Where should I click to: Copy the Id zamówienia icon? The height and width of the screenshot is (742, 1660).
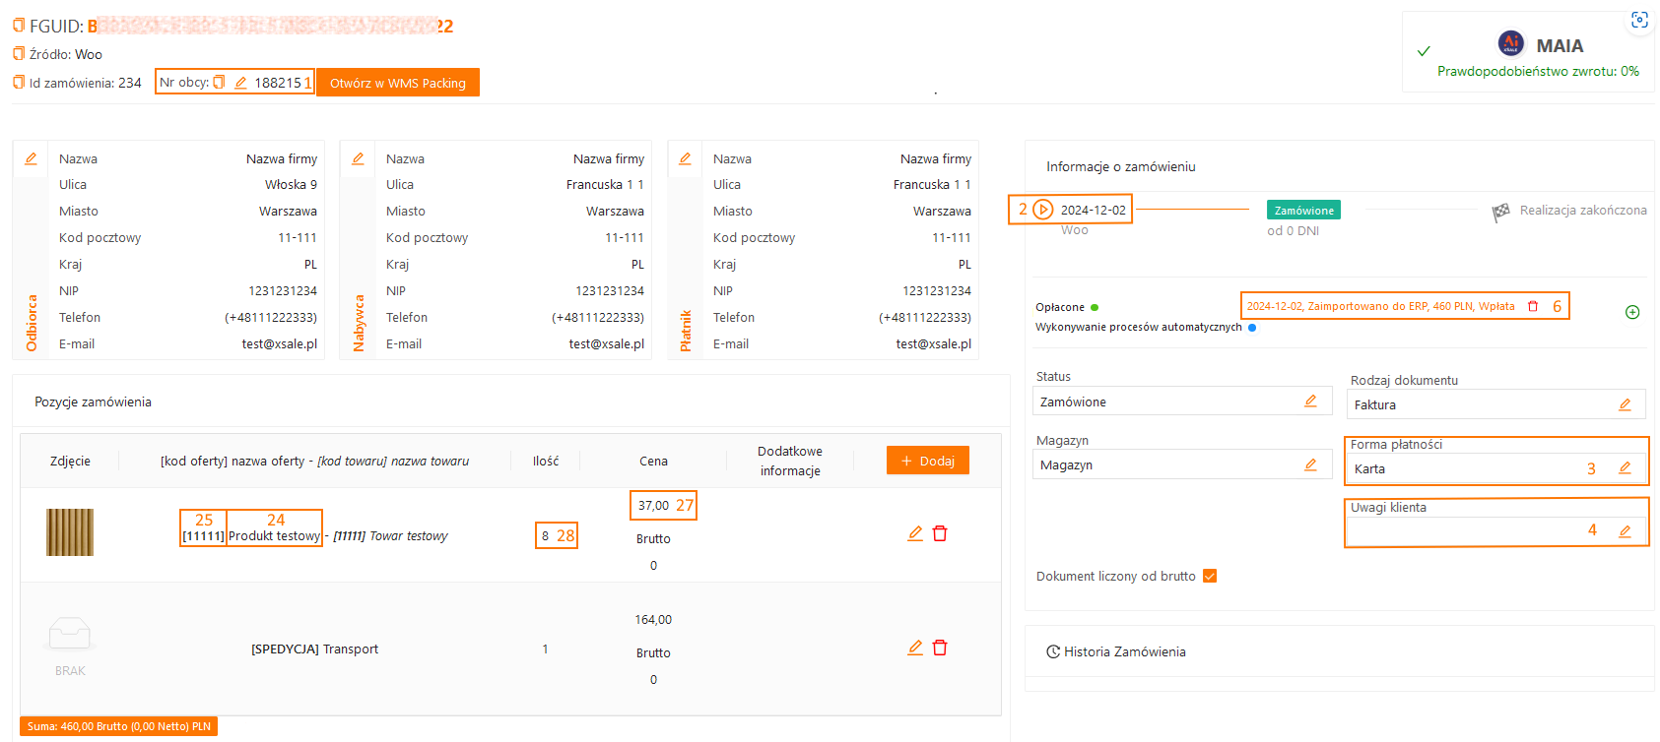pos(18,83)
